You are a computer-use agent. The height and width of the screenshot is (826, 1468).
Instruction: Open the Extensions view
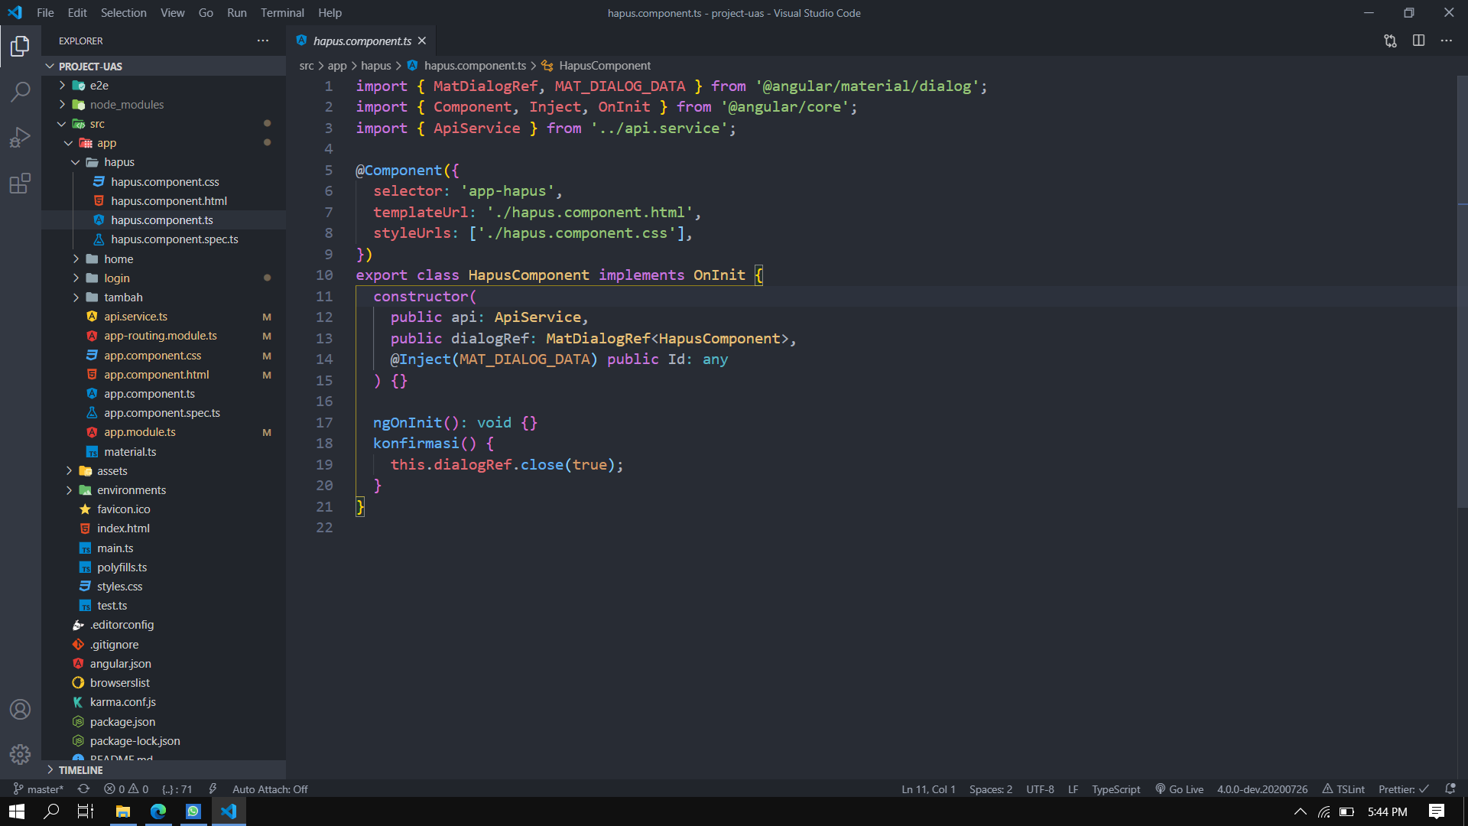tap(21, 184)
